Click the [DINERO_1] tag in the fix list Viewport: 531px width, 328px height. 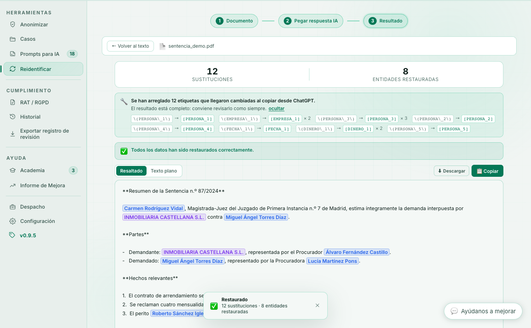tap(358, 129)
